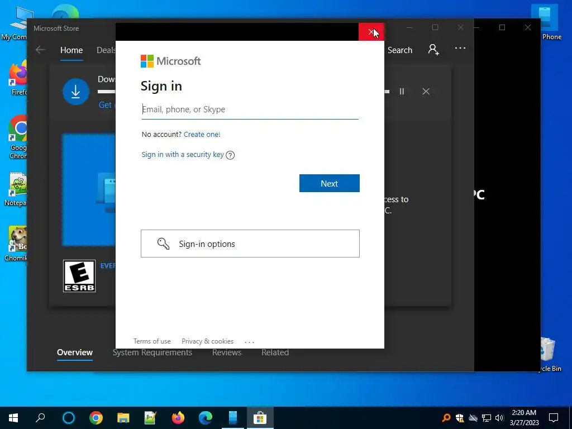Viewport: 572px width, 429px height.
Task: Switch to the System Requirements tab
Action: click(x=152, y=352)
